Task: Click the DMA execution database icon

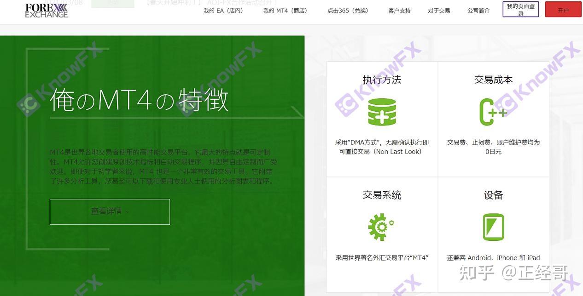Action: click(x=382, y=111)
